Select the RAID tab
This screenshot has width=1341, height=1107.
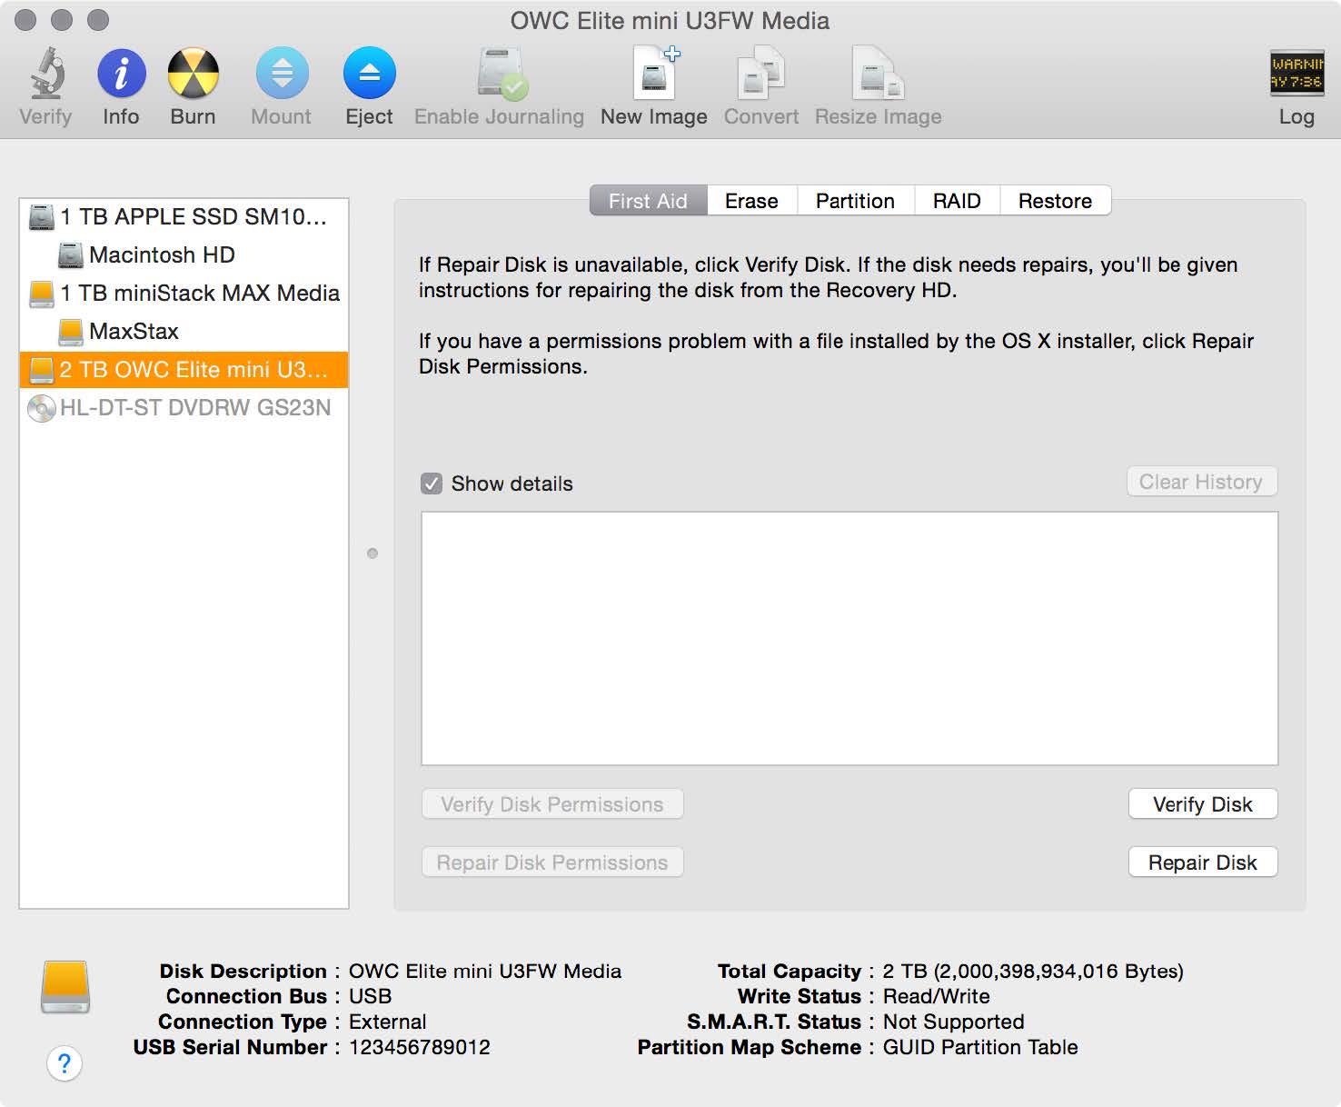[x=957, y=201]
